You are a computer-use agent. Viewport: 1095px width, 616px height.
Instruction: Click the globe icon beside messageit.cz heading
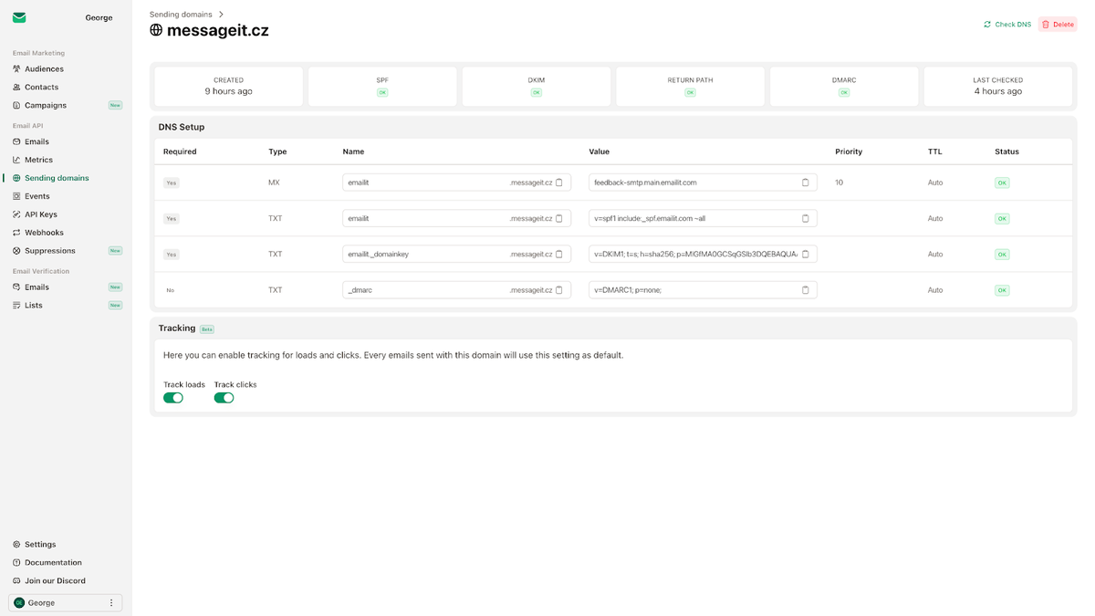coord(155,29)
